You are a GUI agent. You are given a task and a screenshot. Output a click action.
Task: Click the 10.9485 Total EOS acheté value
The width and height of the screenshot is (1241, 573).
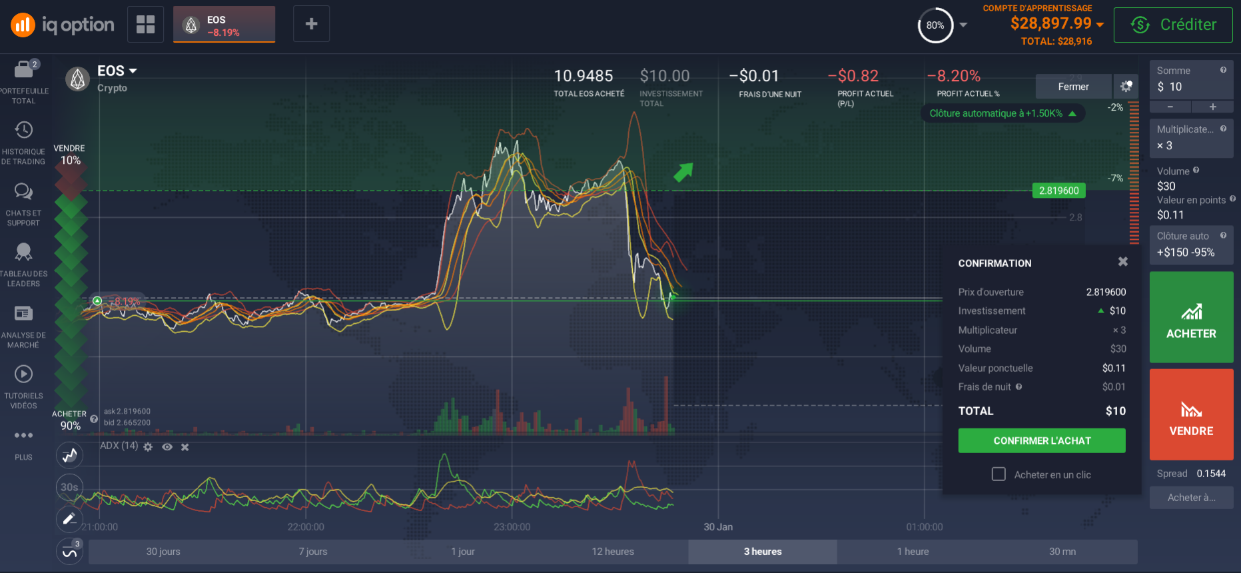tap(584, 76)
